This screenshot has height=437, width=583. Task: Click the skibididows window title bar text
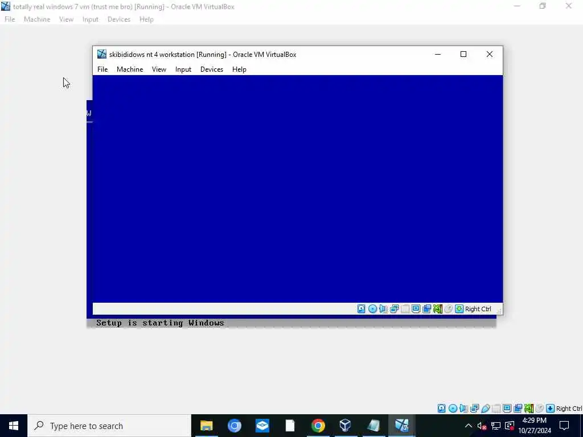pyautogui.click(x=203, y=55)
